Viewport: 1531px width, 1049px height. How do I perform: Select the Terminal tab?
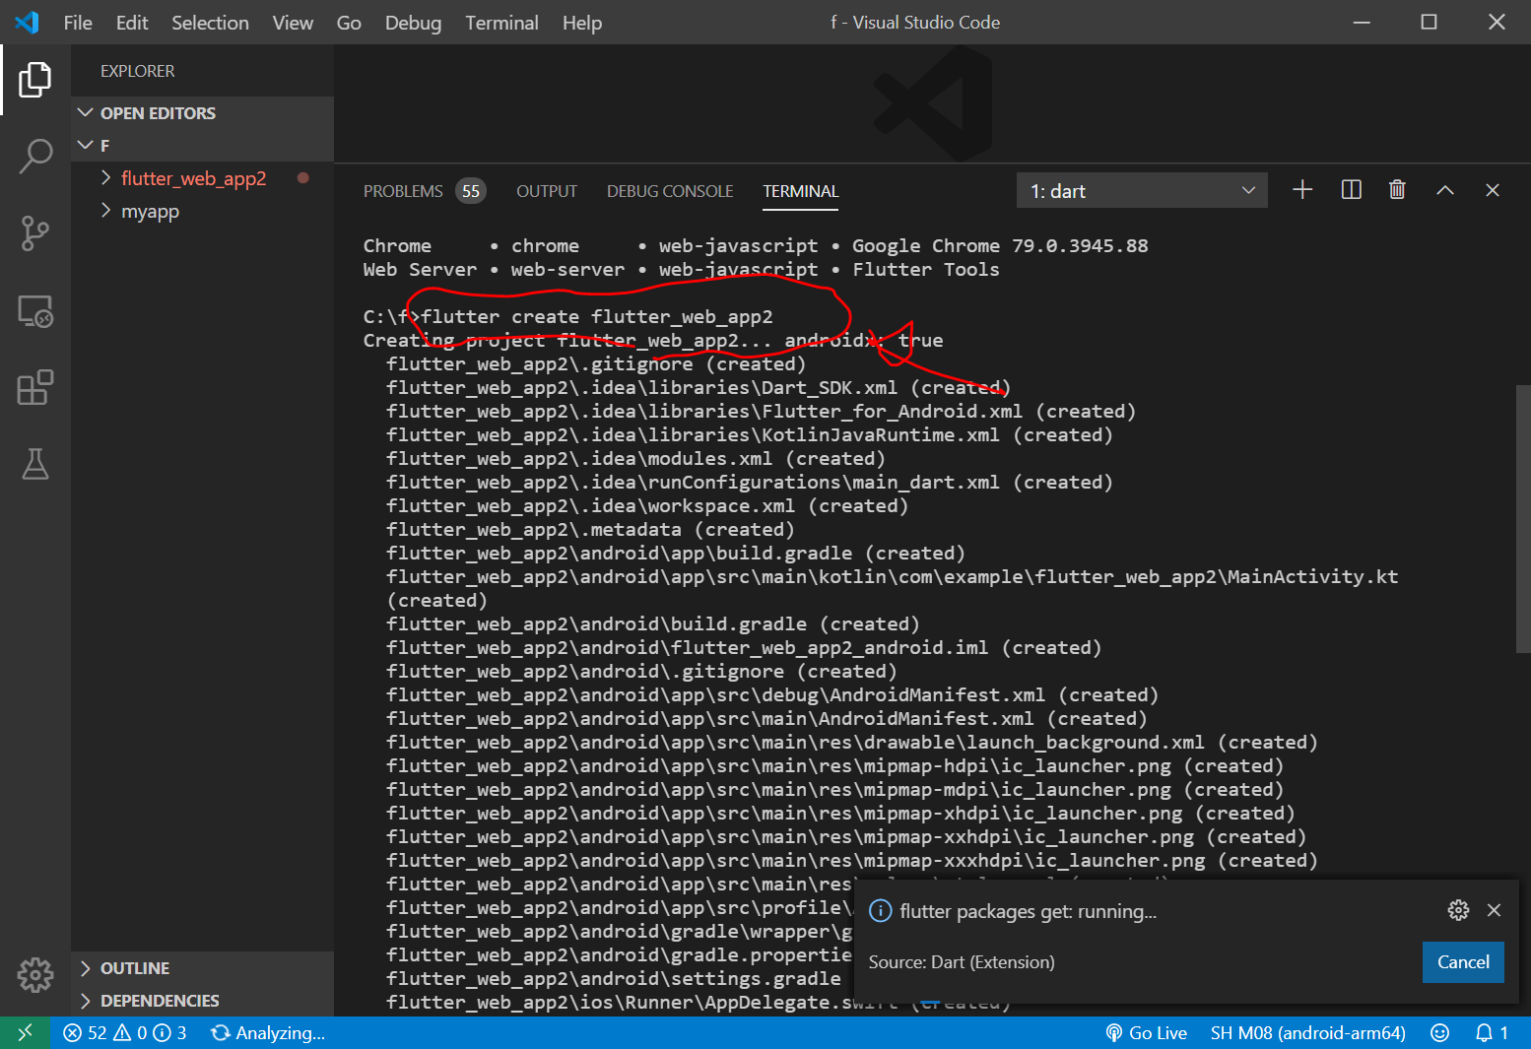800,191
